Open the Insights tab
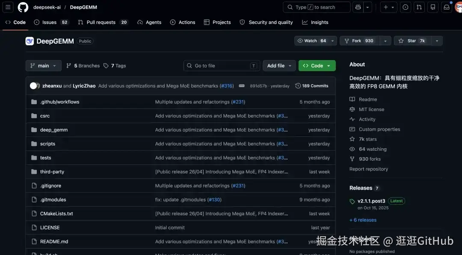This screenshot has height=255, width=462. click(x=315, y=22)
